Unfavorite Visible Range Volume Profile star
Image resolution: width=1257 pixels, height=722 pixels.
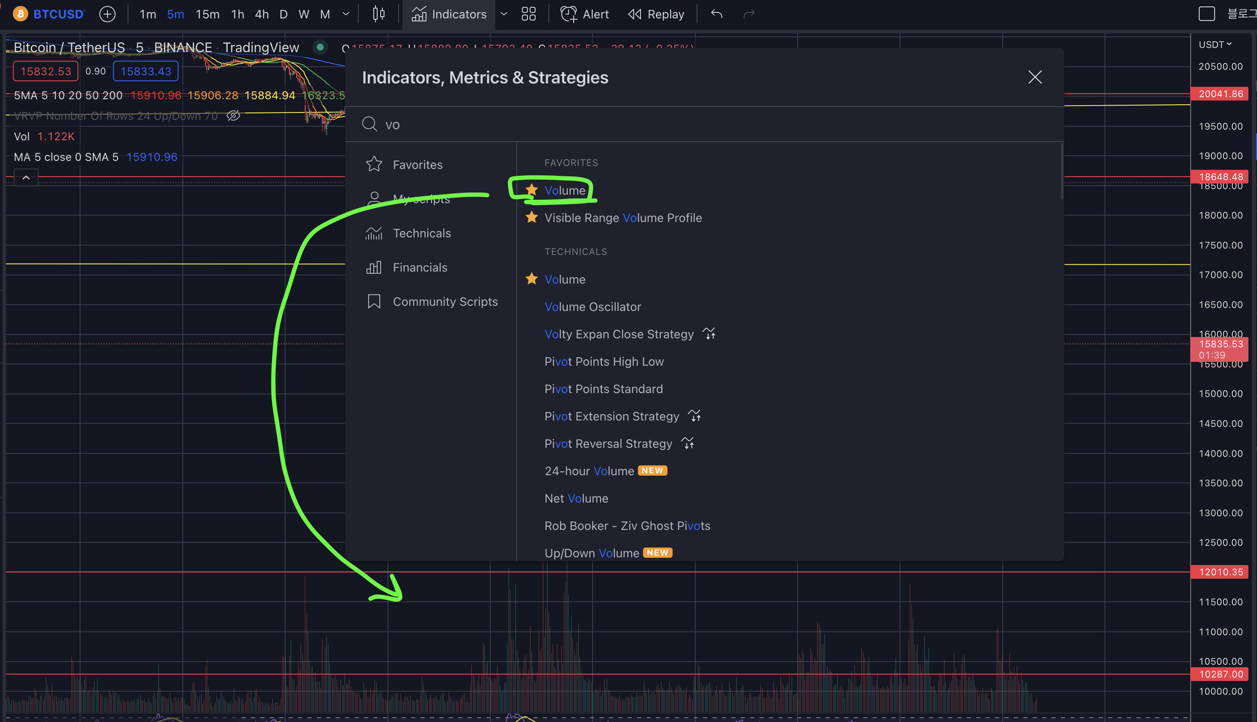pos(531,217)
